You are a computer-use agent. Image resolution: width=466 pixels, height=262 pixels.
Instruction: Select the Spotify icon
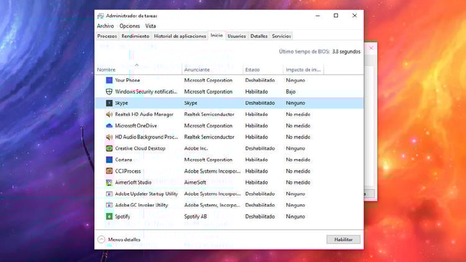[109, 216]
